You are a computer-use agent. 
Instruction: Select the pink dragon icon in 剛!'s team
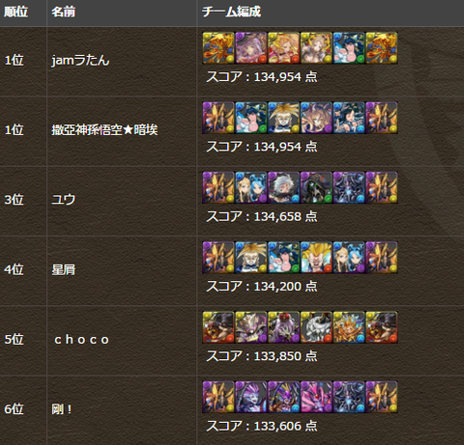[316, 397]
